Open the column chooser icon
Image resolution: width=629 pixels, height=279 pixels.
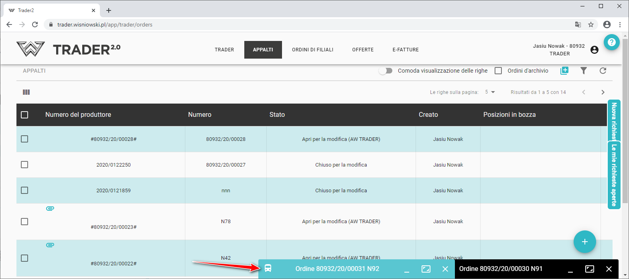click(x=26, y=92)
